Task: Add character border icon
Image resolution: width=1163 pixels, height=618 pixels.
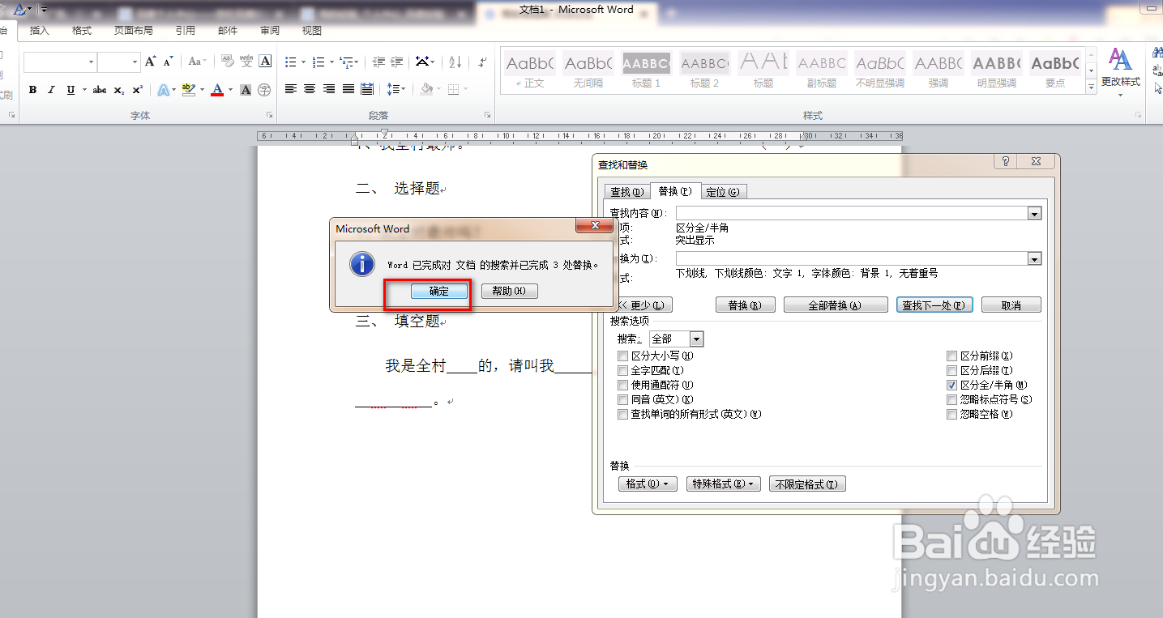Action: 265,62
